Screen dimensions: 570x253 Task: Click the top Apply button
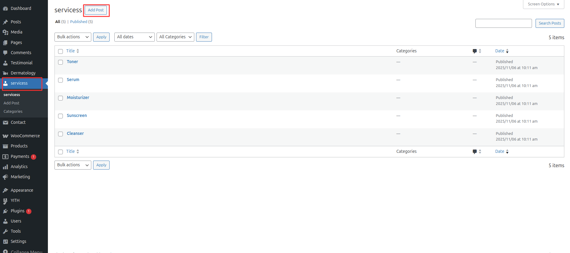(x=101, y=37)
